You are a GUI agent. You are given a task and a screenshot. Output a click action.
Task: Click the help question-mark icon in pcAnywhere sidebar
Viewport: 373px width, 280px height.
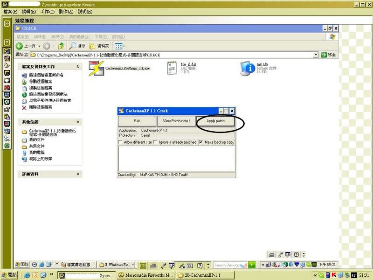click(x=7, y=42)
